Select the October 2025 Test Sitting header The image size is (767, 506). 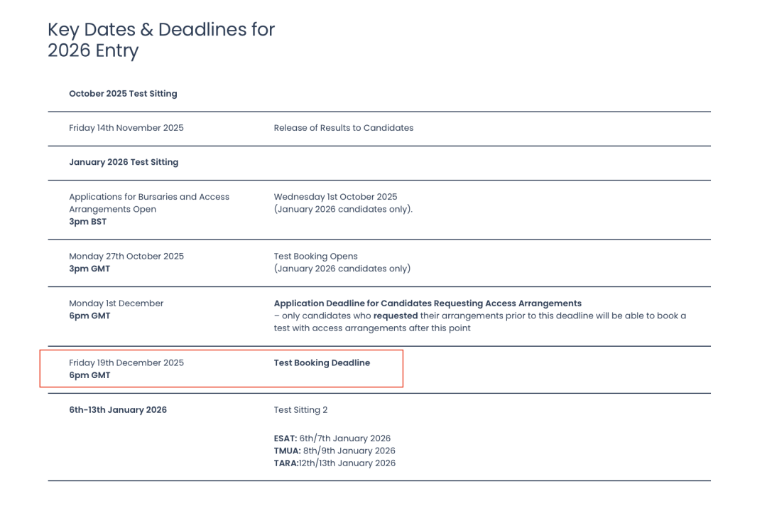coord(123,94)
